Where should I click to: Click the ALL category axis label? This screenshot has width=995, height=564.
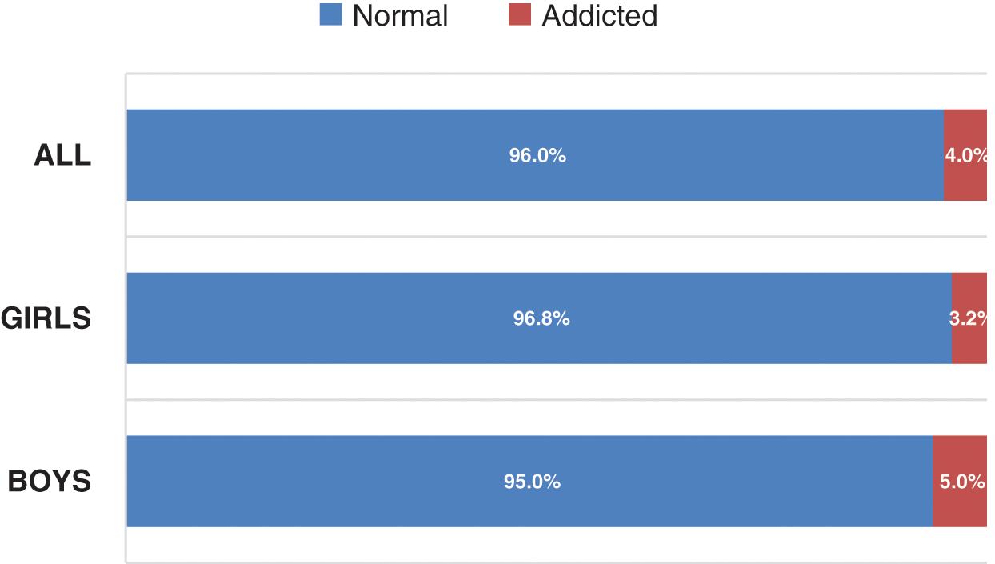point(62,155)
